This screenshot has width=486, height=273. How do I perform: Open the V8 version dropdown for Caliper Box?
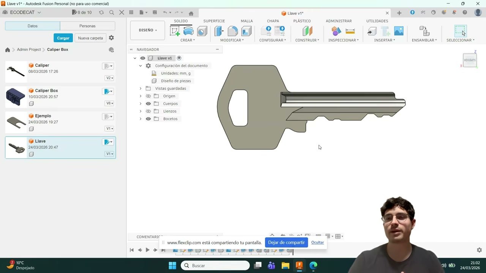click(x=109, y=103)
